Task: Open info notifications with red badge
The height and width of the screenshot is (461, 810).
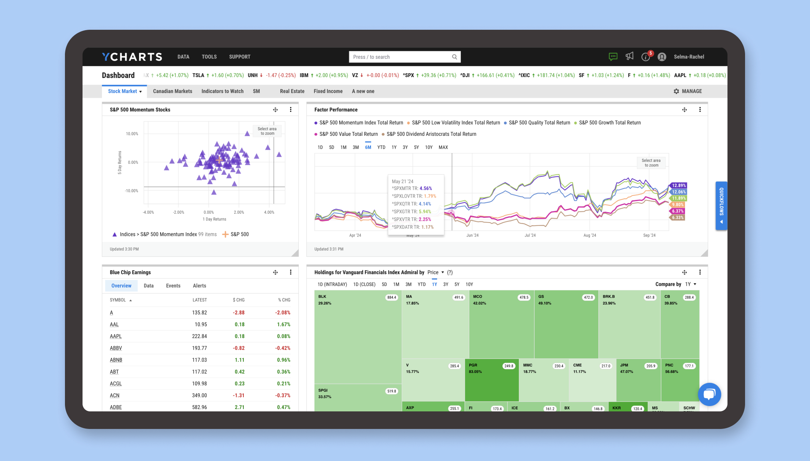Action: pyautogui.click(x=646, y=57)
